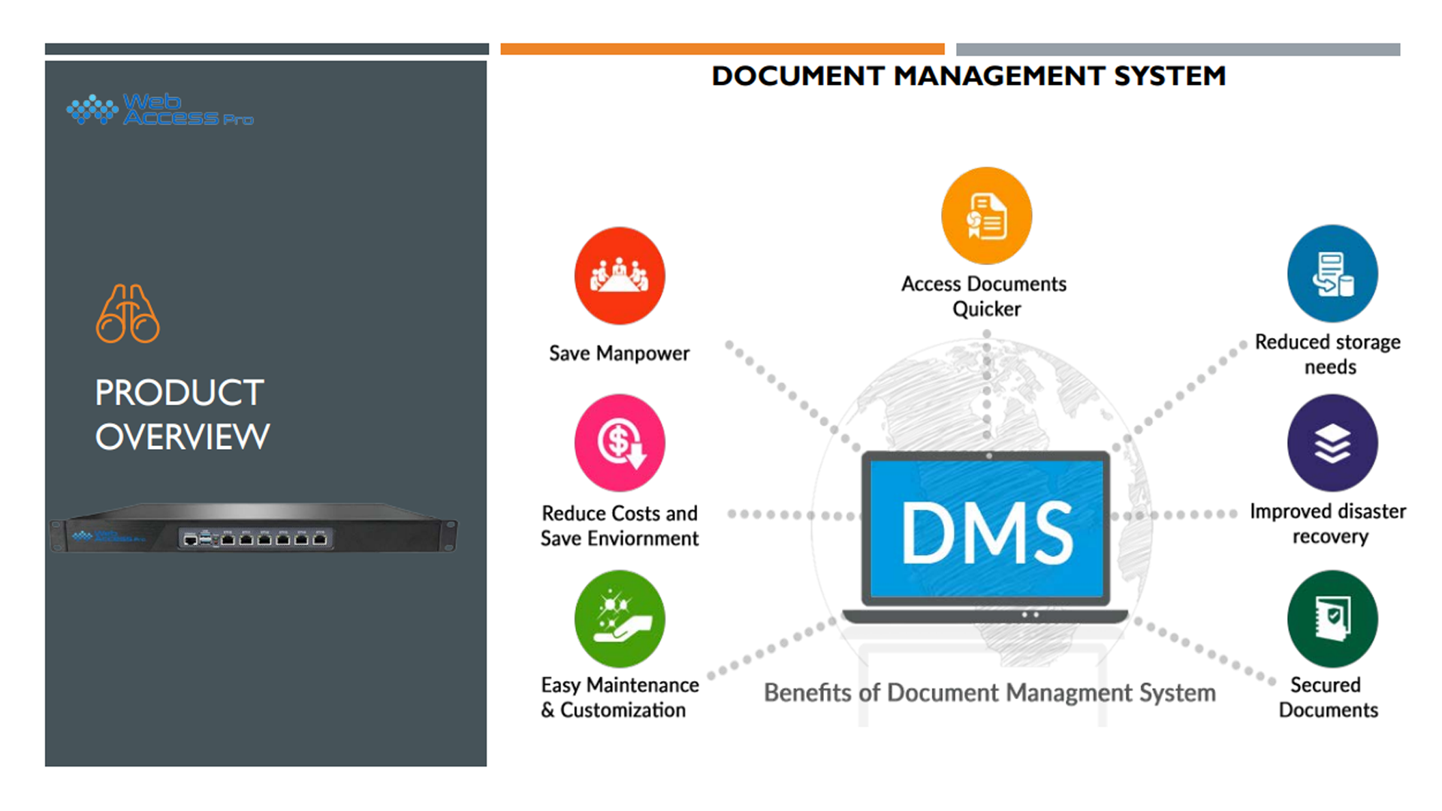Click the light gray header bar segment
The height and width of the screenshot is (811, 1442).
1178,49
